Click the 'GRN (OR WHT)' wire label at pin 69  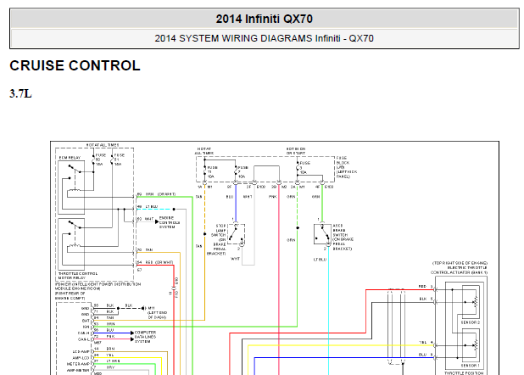pos(160,194)
